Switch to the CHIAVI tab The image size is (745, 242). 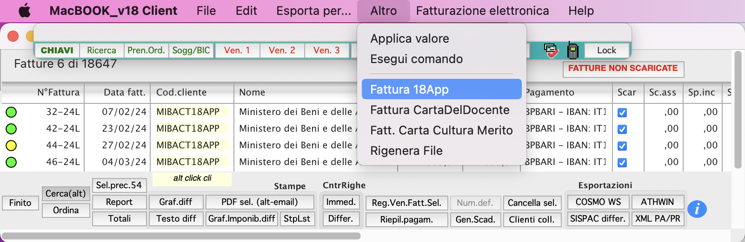pyautogui.click(x=57, y=50)
